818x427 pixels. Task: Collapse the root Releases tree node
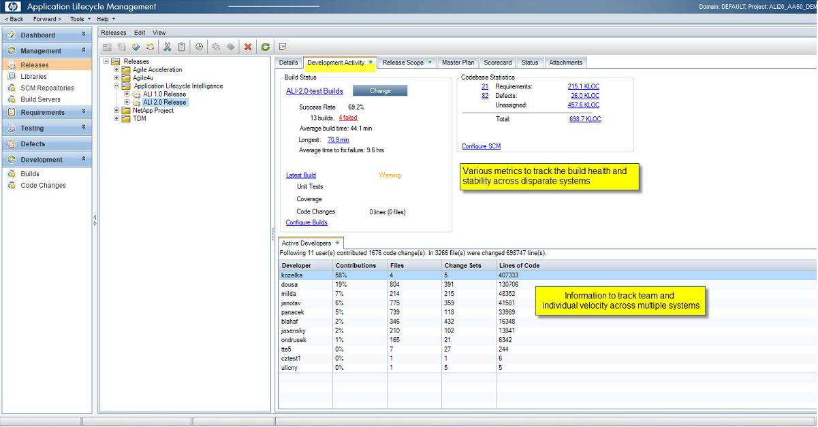pos(106,62)
